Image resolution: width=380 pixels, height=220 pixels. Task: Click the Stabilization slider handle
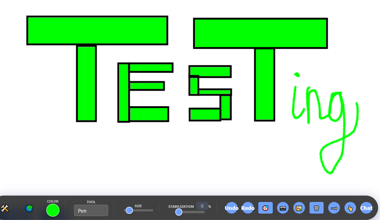coord(179,212)
